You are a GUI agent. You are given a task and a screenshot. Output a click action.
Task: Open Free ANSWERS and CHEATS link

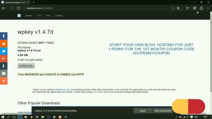pyautogui.click(x=51, y=74)
